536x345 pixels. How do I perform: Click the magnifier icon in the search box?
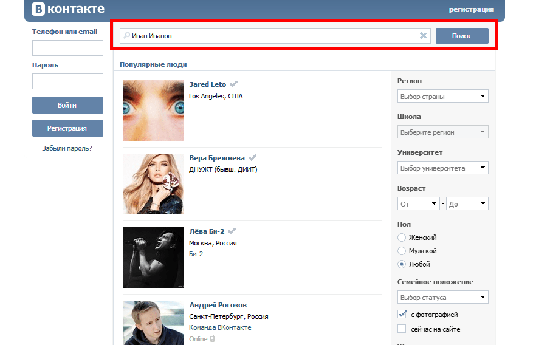click(x=127, y=35)
